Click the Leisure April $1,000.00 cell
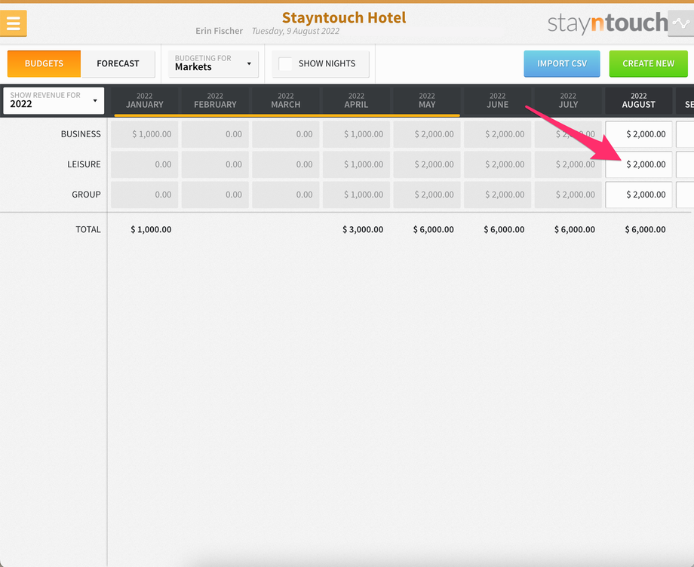Image resolution: width=694 pixels, height=567 pixels. coord(356,164)
